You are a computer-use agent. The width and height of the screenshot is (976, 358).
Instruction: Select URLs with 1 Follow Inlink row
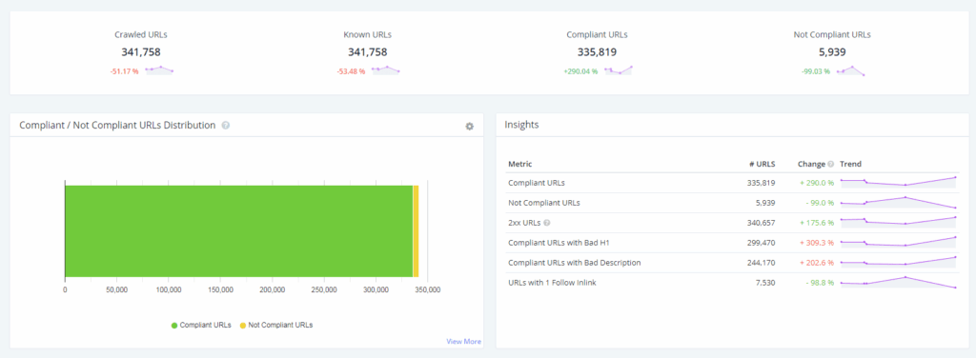point(732,283)
